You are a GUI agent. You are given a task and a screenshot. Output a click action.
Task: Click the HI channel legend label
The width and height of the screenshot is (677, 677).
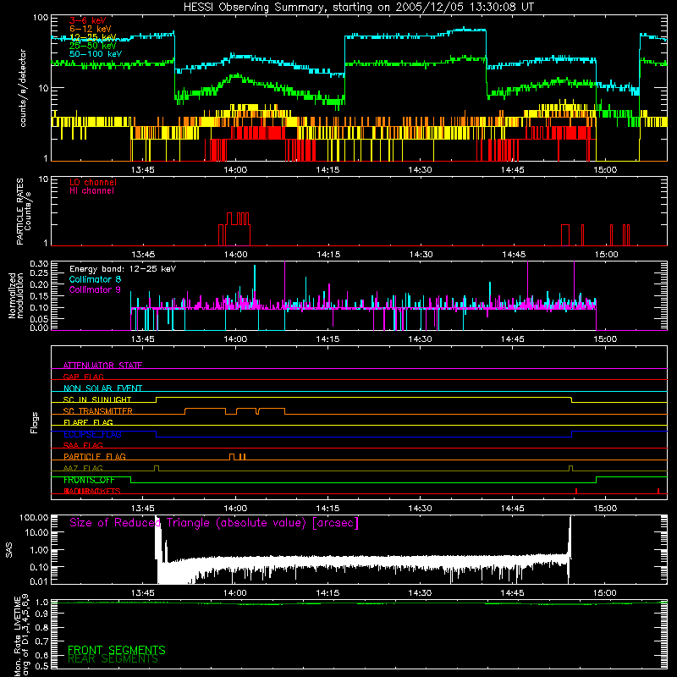[91, 191]
